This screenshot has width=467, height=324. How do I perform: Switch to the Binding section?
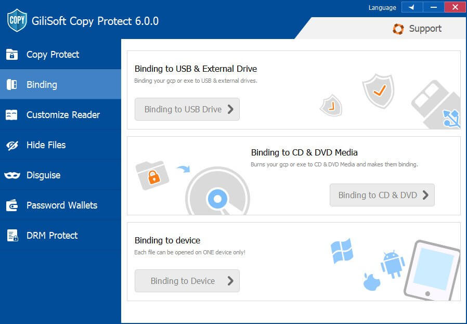[42, 85]
